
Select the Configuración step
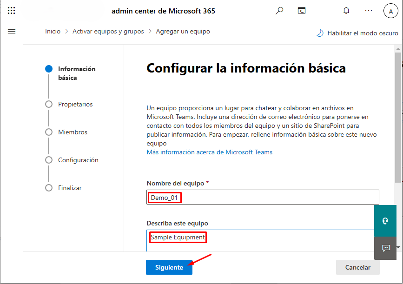tap(72, 160)
